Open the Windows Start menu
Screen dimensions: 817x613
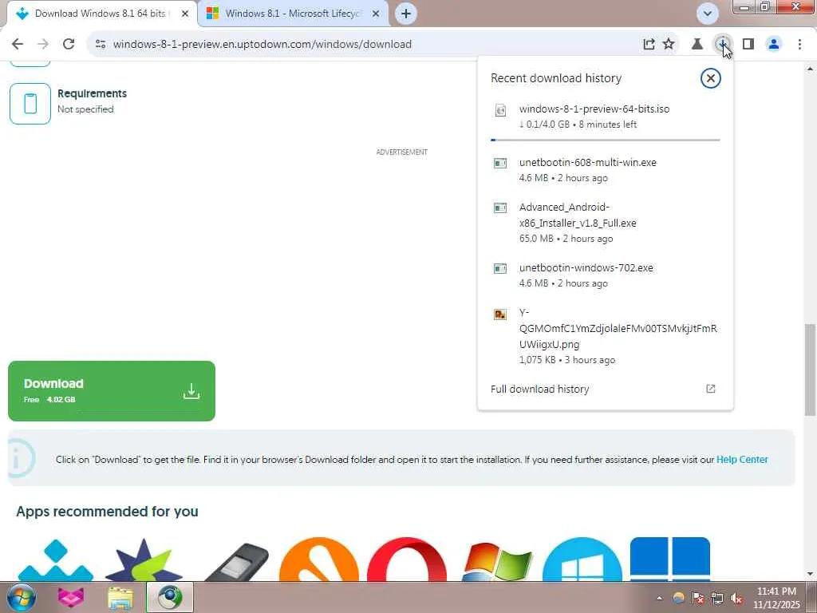tap(22, 597)
